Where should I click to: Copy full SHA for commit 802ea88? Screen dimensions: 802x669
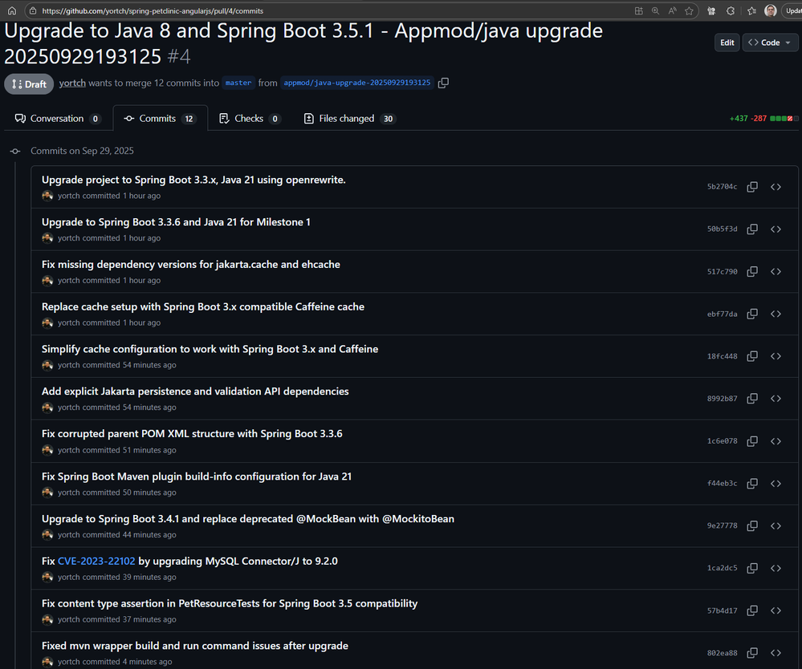click(x=752, y=653)
